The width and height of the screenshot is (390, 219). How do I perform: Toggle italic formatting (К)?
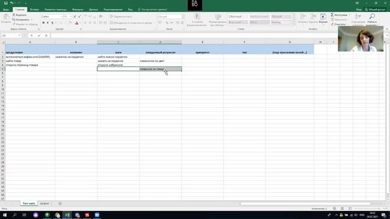coord(48,23)
